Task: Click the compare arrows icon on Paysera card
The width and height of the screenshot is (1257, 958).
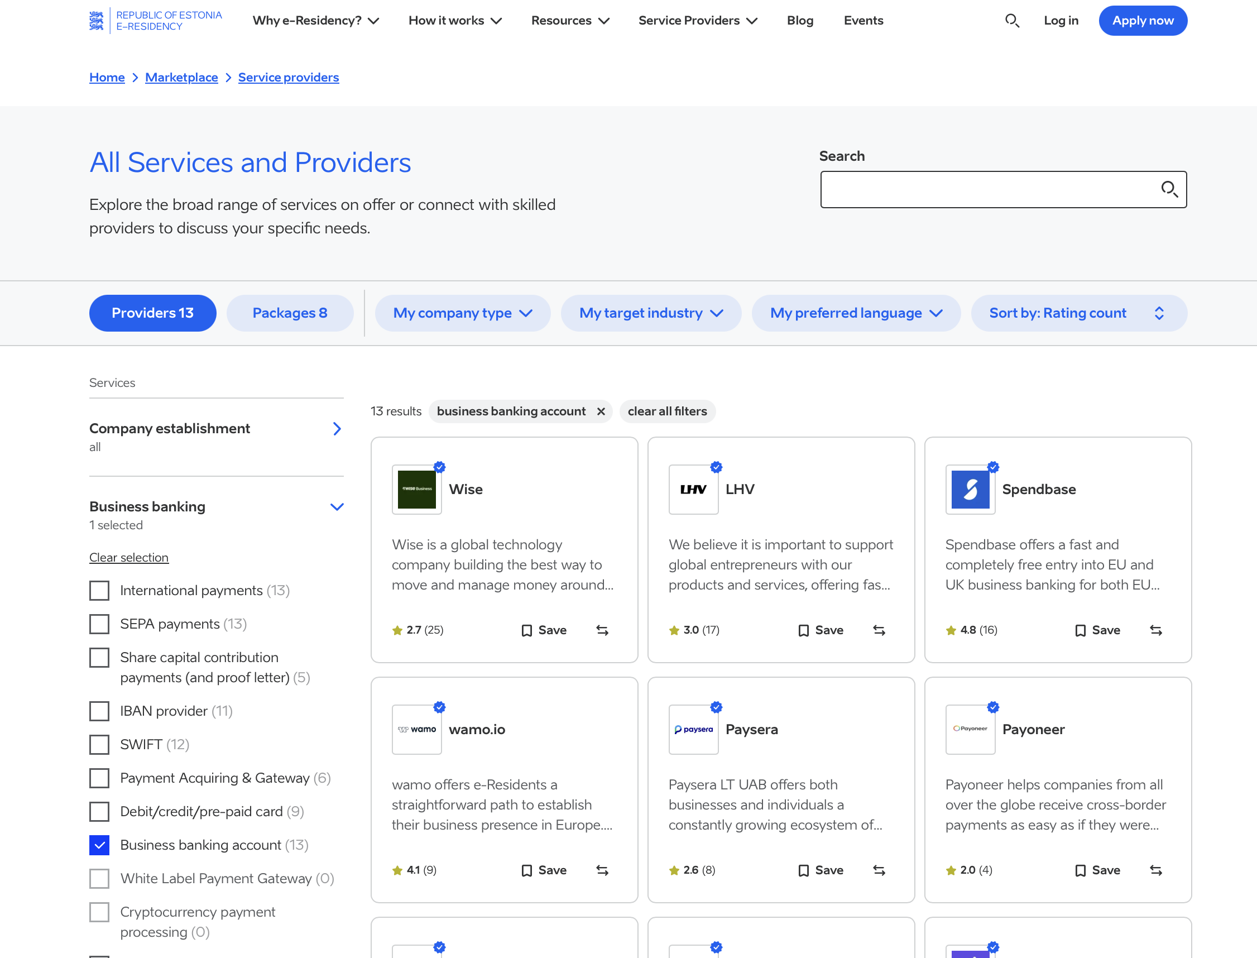Action: point(879,870)
